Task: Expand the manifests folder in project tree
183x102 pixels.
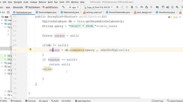Action: point(2,20)
